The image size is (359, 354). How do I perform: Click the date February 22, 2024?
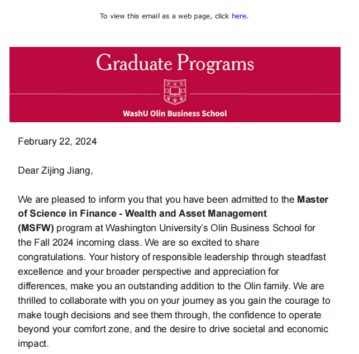pos(58,141)
